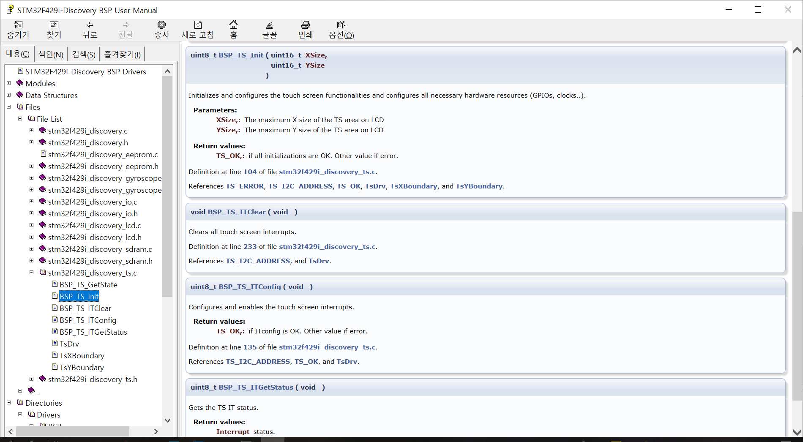The height and width of the screenshot is (442, 803).
Task: Switch to the 내용(C) contents tab
Action: pyautogui.click(x=18, y=54)
